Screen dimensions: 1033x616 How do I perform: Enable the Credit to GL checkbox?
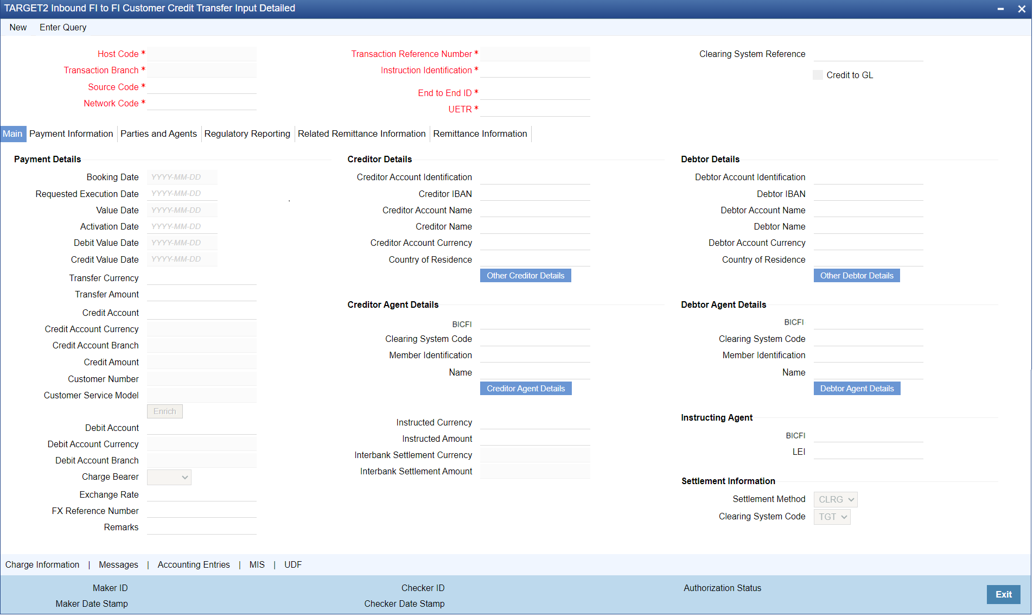click(x=818, y=75)
